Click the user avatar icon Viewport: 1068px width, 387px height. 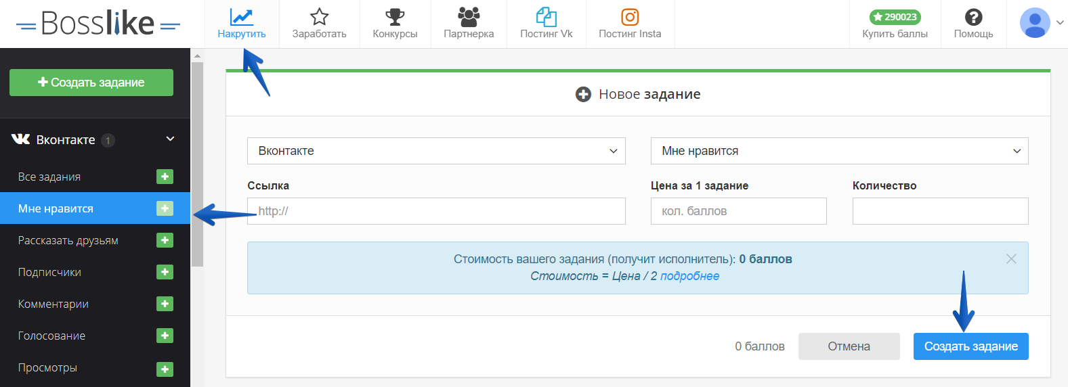click(x=1035, y=23)
